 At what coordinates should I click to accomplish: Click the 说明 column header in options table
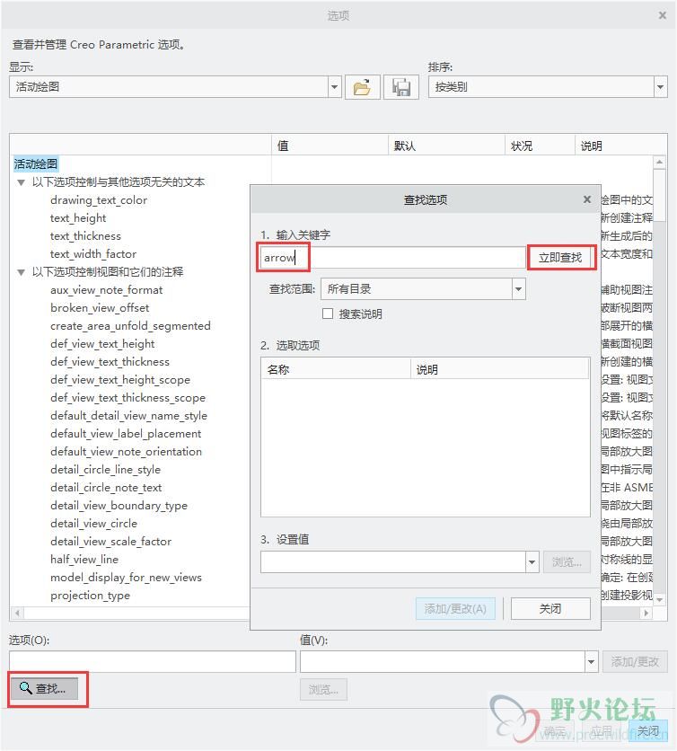(x=620, y=146)
